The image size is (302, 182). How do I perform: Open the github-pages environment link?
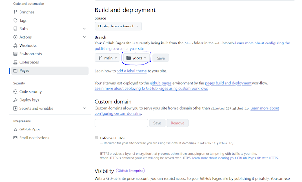tap(160, 83)
